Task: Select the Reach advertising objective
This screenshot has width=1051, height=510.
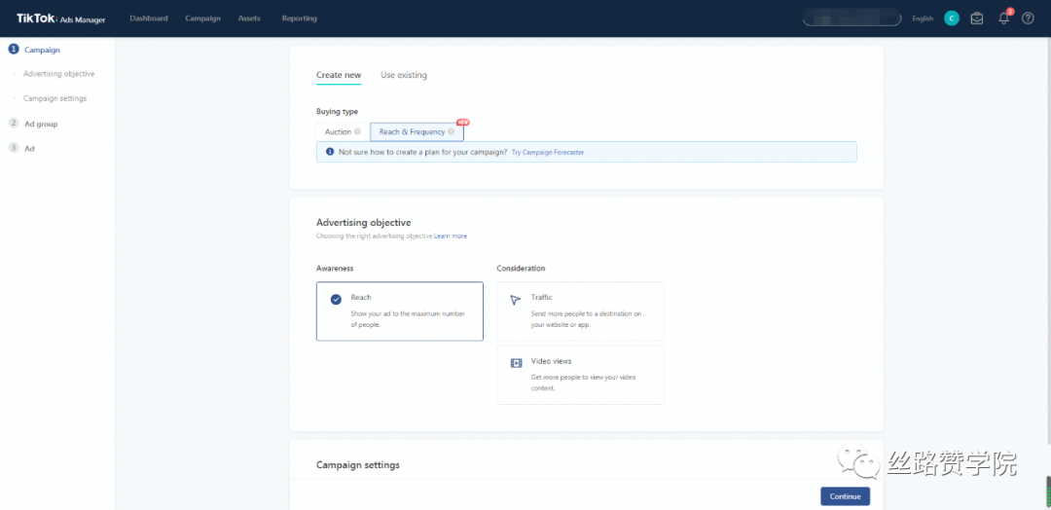Action: [399, 311]
